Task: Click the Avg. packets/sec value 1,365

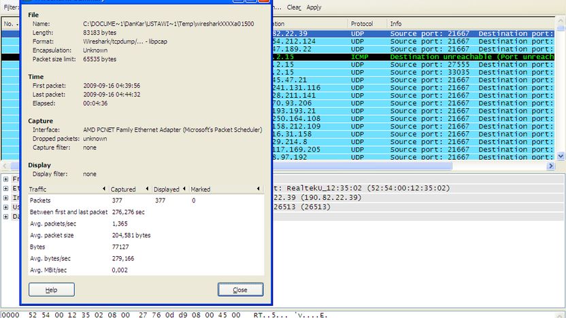Action: [120, 224]
